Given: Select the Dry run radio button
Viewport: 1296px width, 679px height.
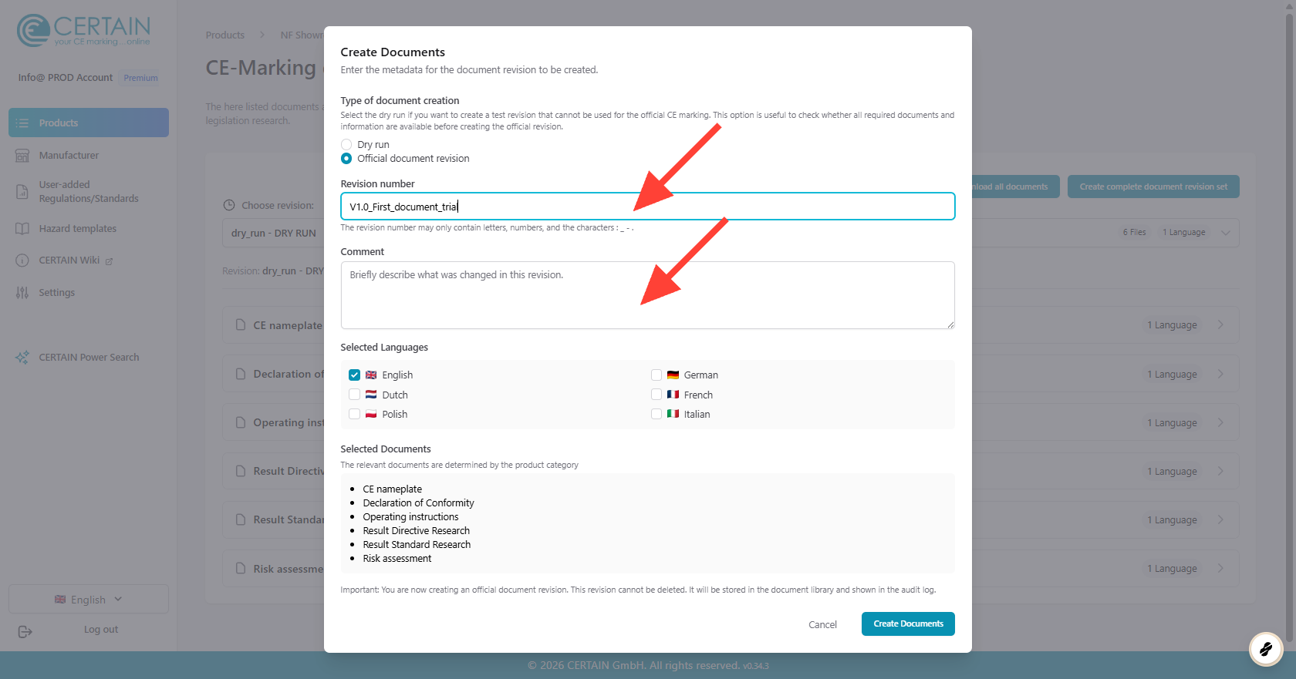Looking at the screenshot, I should [346, 145].
